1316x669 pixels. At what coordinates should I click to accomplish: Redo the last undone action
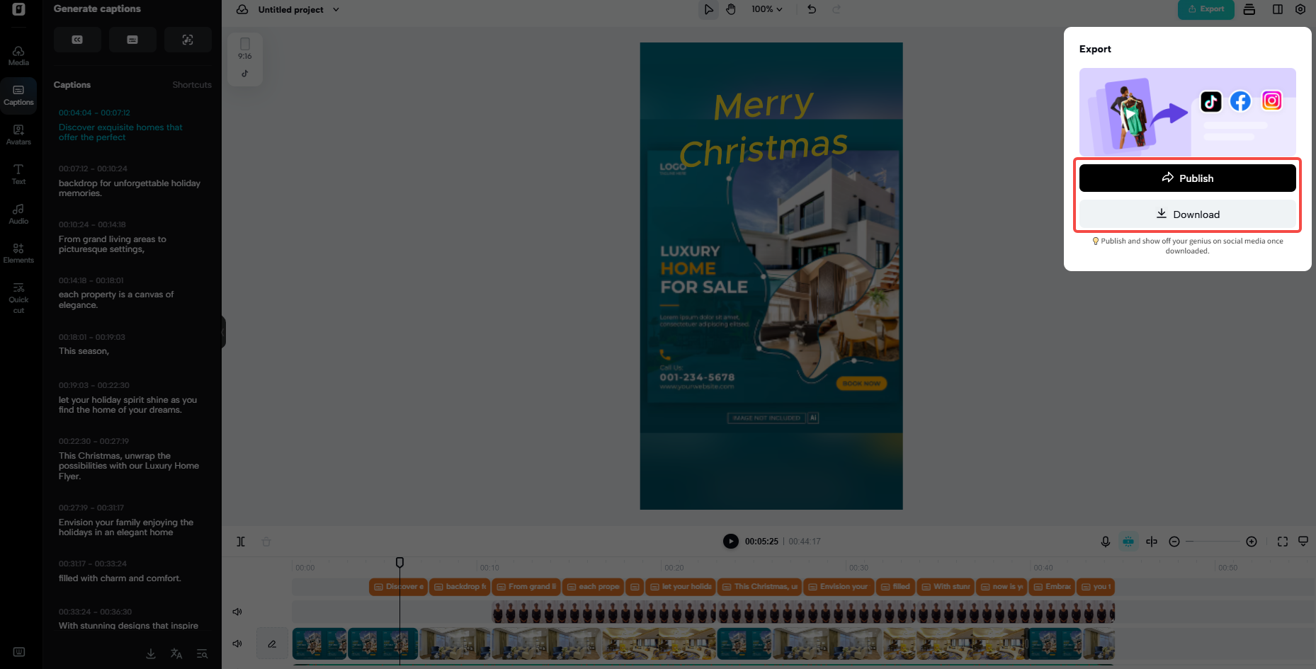(x=836, y=9)
